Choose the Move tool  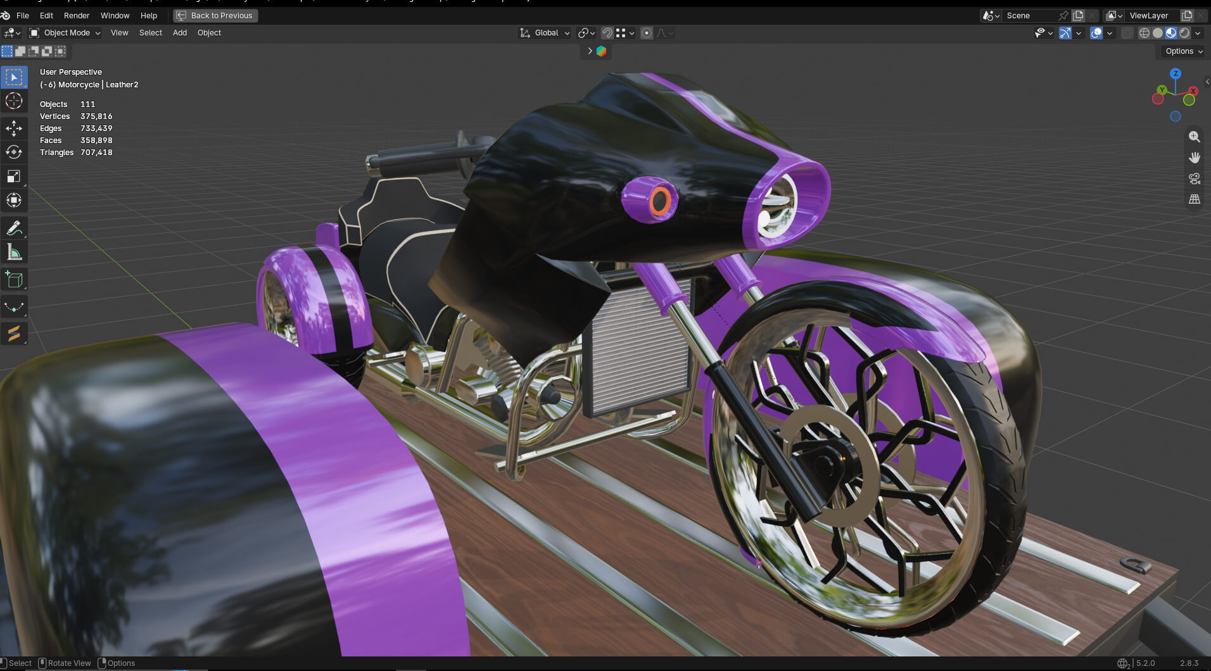tap(14, 129)
